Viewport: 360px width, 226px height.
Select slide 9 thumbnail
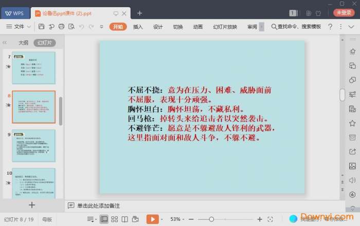click(34, 146)
